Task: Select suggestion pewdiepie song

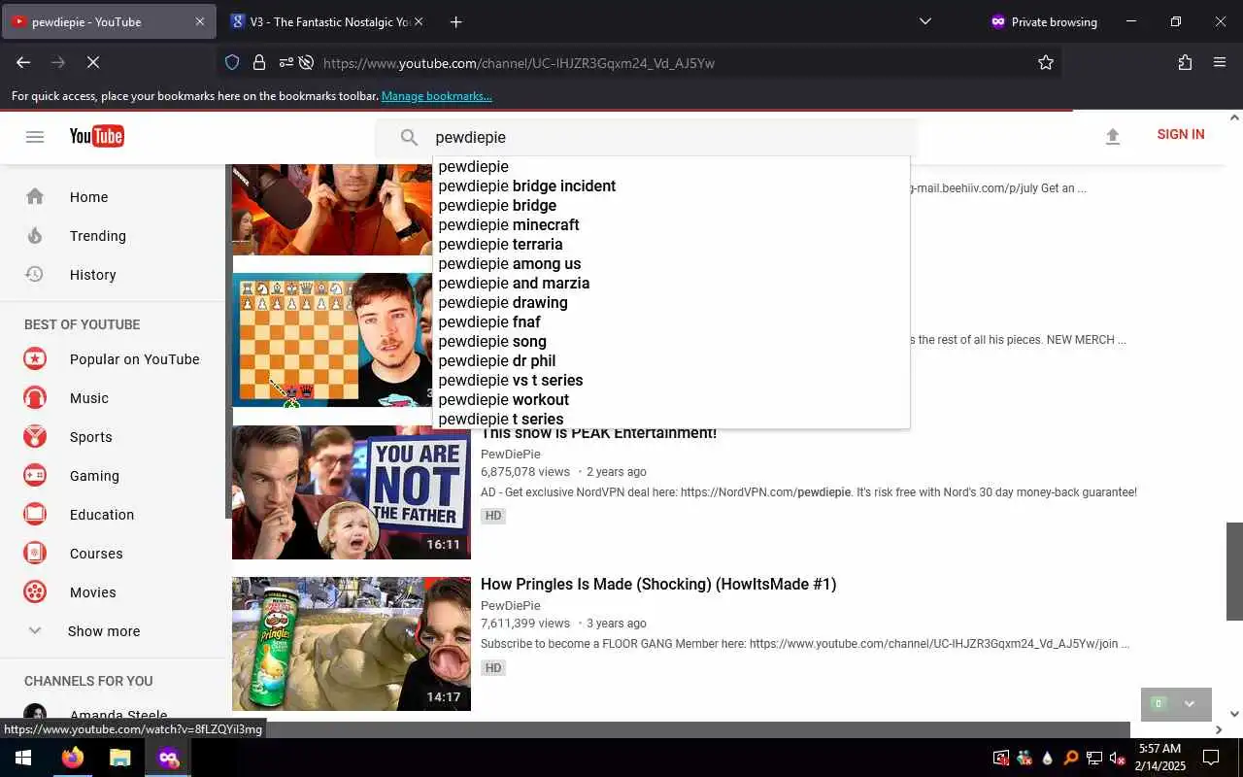Action: [x=671, y=342]
